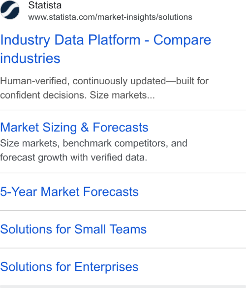Open the Industry Data Platform headline link
246x288 pixels.
pos(106,49)
